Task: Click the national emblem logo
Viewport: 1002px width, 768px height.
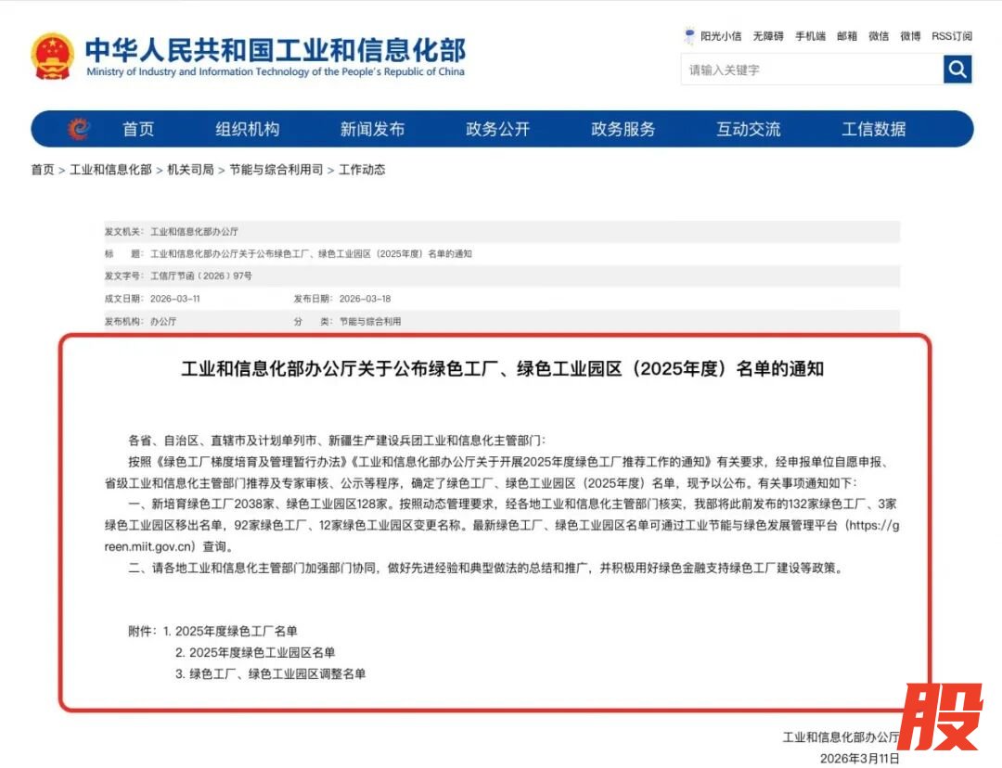Action: (x=52, y=57)
